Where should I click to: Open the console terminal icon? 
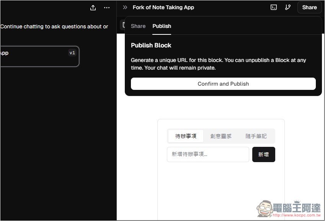pos(274,8)
